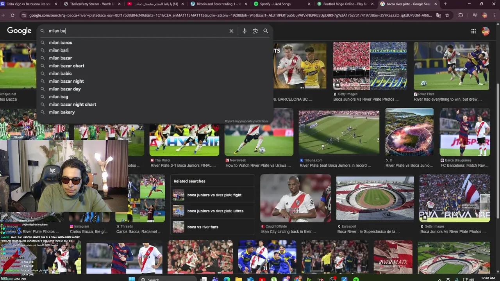The width and height of the screenshot is (500, 281).
Task: Choose suggestion "milan bag"
Action: [155, 97]
